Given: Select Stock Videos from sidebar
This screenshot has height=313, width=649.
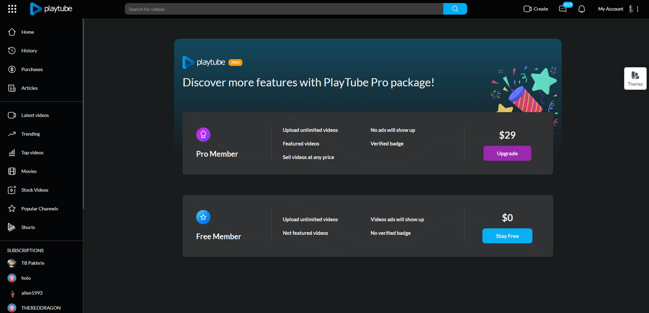Looking at the screenshot, I should click(34, 190).
